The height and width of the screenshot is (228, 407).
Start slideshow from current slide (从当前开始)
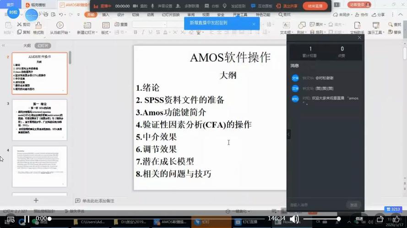pos(60,25)
